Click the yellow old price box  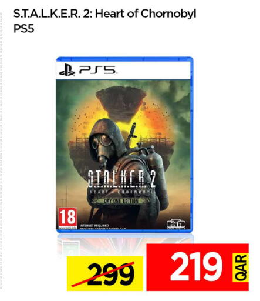click(105, 274)
